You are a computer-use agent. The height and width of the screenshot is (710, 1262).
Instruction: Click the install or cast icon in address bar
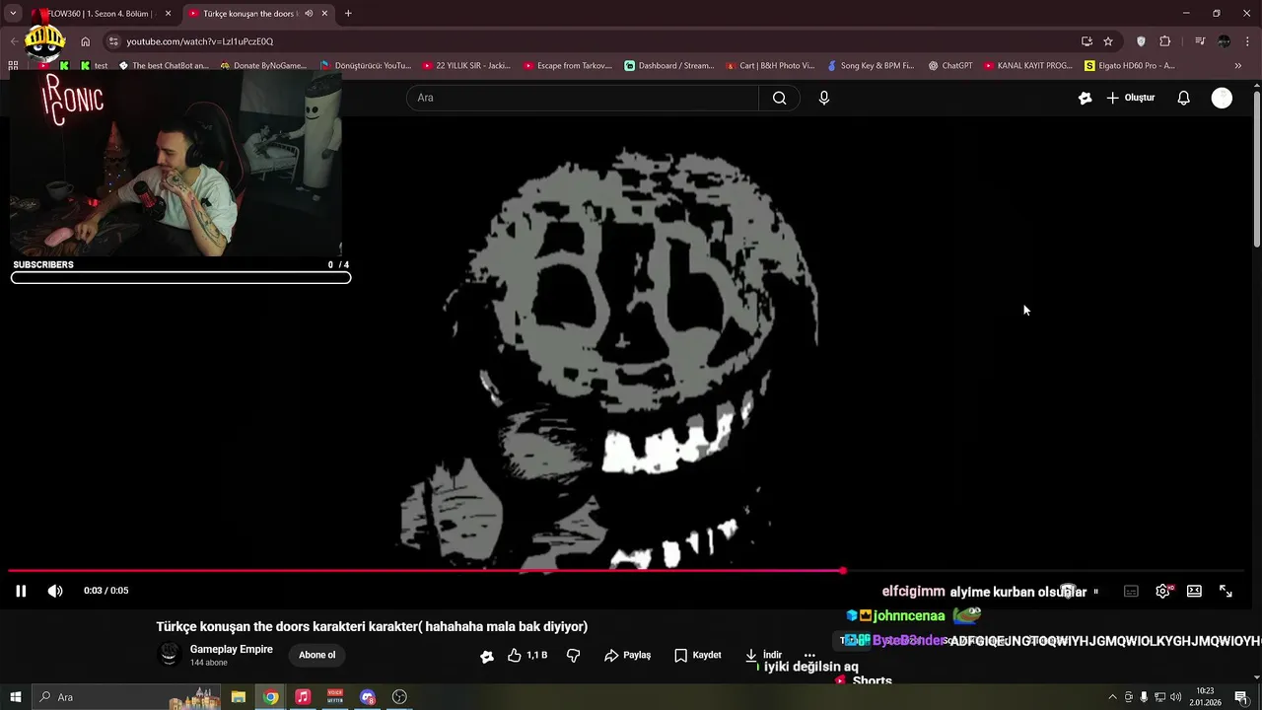pyautogui.click(x=1087, y=41)
